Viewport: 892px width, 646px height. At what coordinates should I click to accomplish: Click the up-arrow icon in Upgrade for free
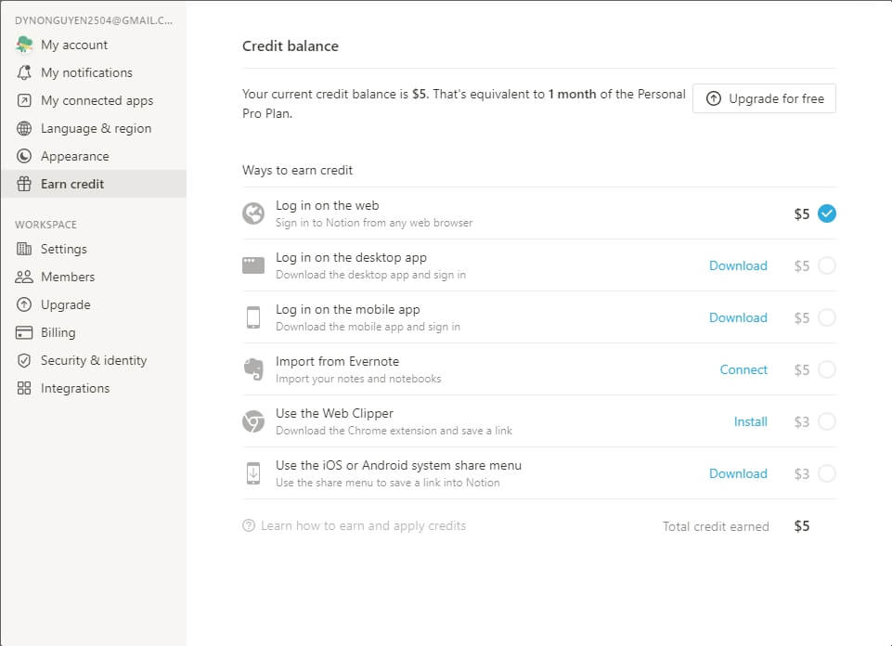click(x=714, y=98)
